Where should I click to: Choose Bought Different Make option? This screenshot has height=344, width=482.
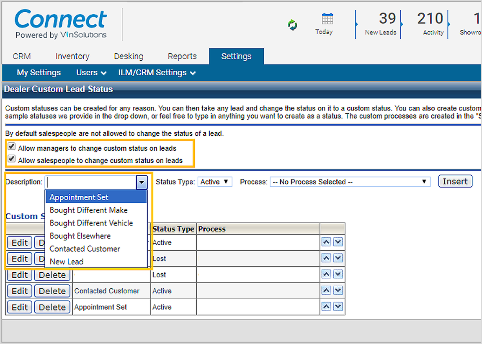(x=96, y=210)
